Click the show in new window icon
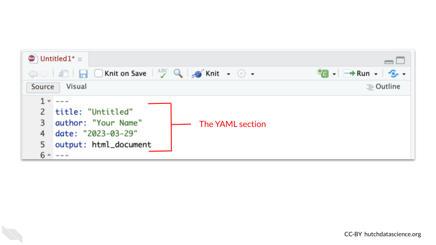 (x=63, y=73)
